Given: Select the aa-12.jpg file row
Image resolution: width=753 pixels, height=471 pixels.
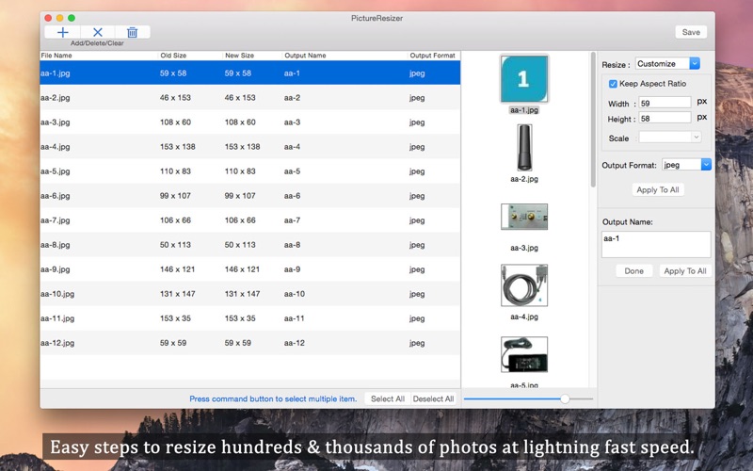Looking at the screenshot, I should (x=250, y=343).
